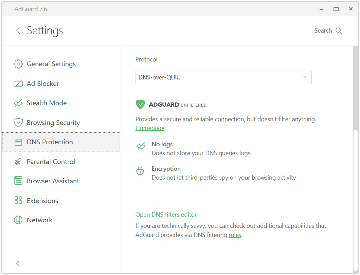Expand the protocol list using dropdown arrow
This screenshot has width=360, height=275.
305,77
